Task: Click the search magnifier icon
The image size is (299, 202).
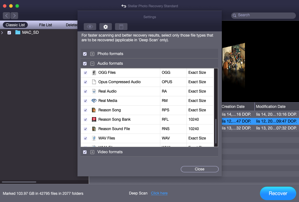Action: 234,15
